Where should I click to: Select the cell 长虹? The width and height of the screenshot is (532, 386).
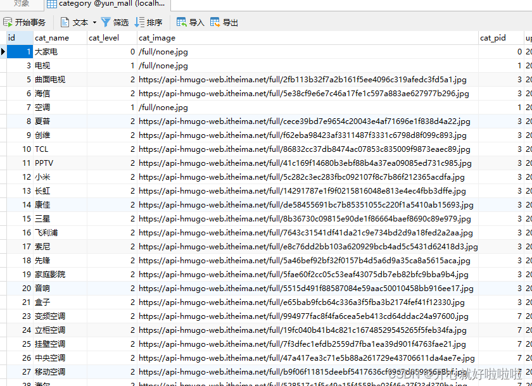[60, 191]
